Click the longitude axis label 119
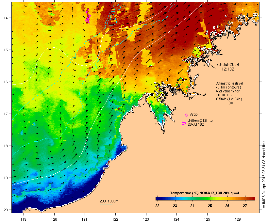The image size is (268, 222). tap(24, 219)
